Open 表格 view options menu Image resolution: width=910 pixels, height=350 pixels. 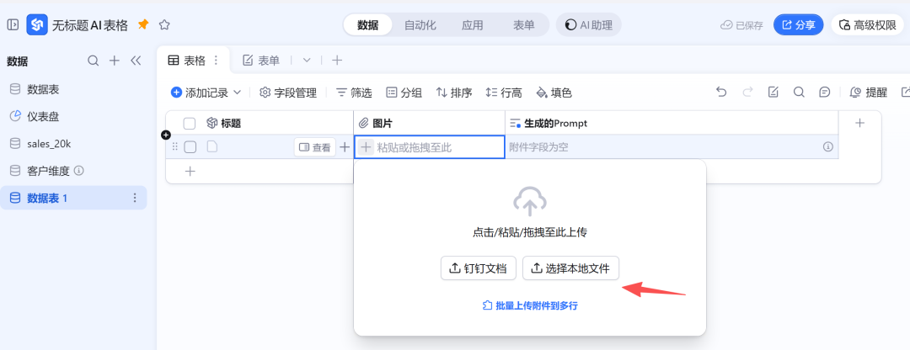click(x=216, y=60)
